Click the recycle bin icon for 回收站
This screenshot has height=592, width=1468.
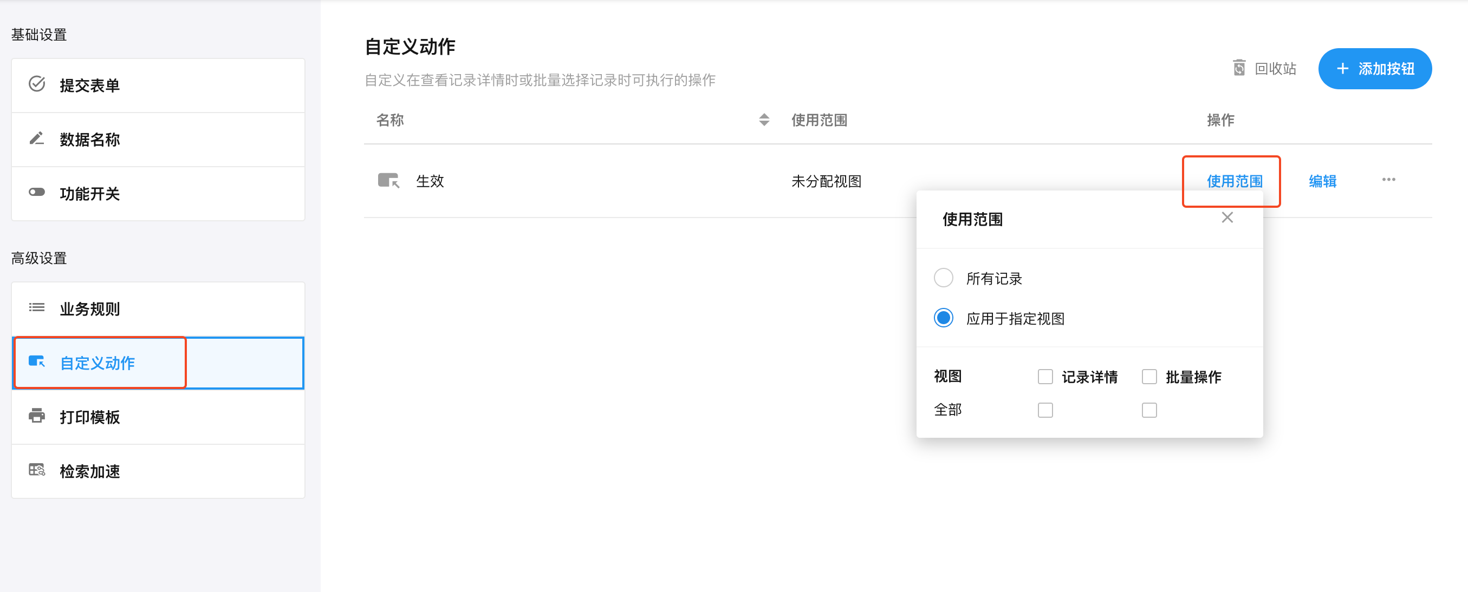(x=1239, y=68)
